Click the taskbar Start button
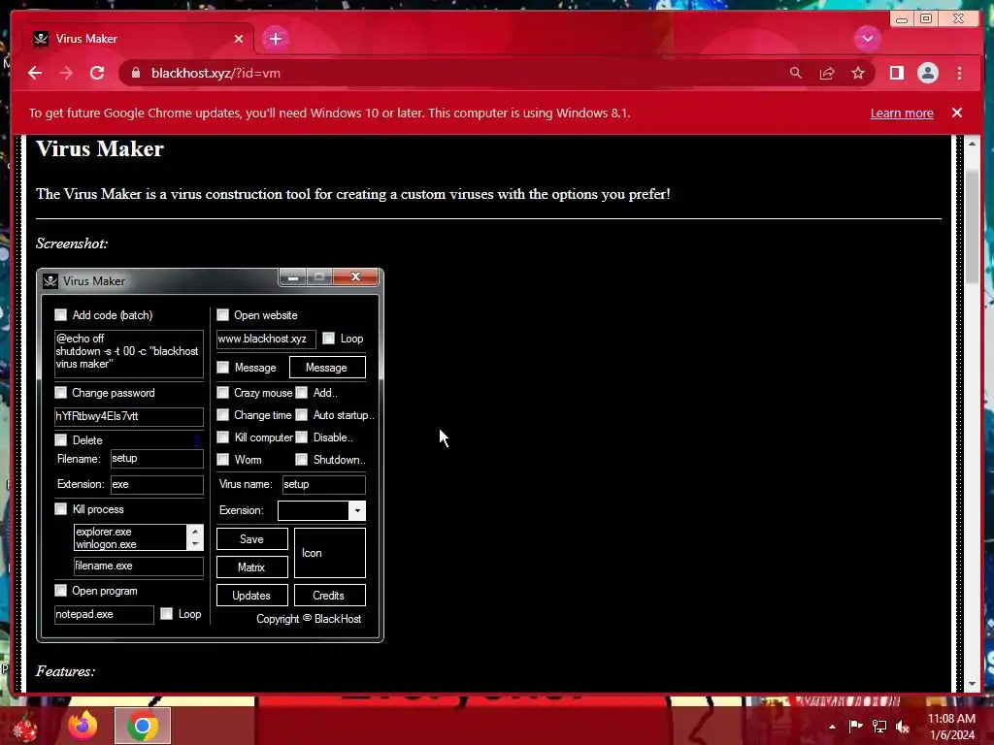Image resolution: width=994 pixels, height=745 pixels. tap(25, 728)
